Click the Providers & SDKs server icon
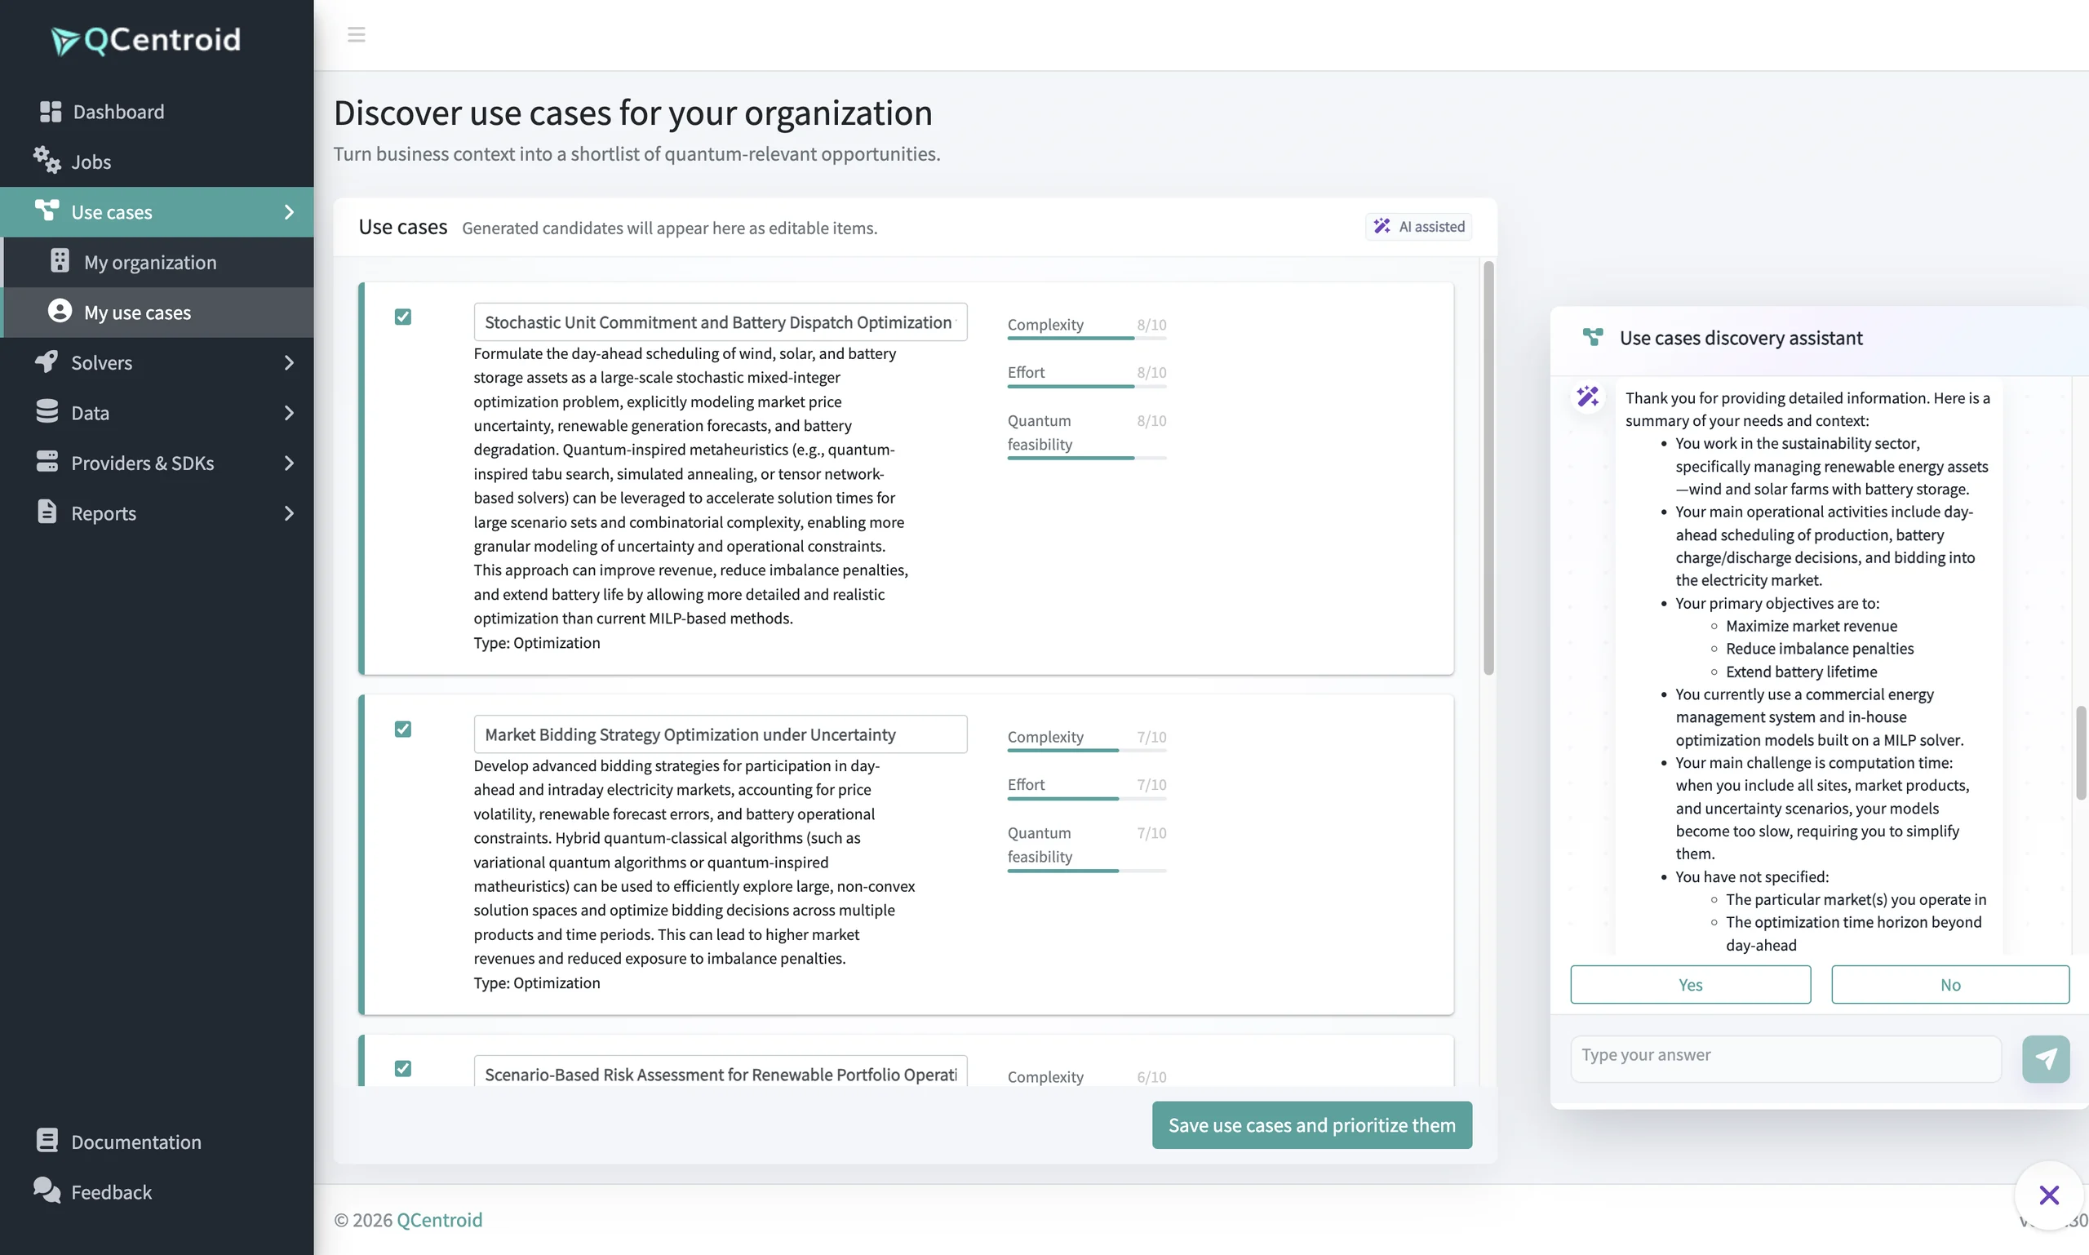 [x=47, y=462]
